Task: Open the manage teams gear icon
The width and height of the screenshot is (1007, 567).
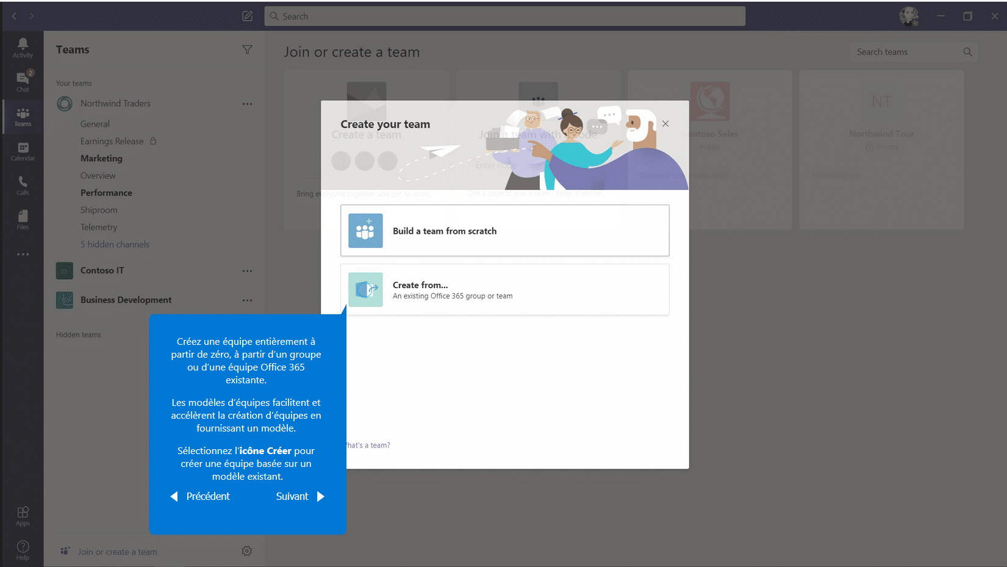Action: point(246,551)
